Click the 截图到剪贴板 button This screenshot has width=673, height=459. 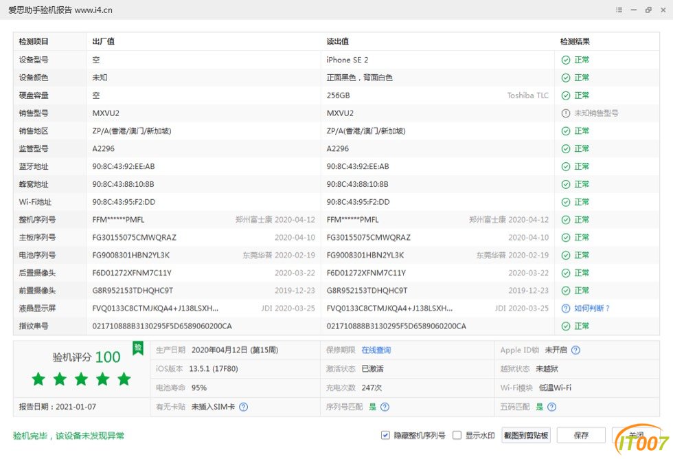(x=526, y=436)
